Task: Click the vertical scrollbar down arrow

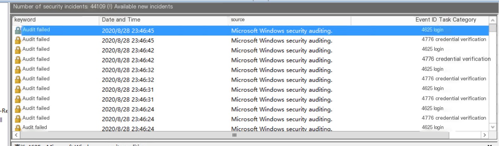Action: [493, 127]
